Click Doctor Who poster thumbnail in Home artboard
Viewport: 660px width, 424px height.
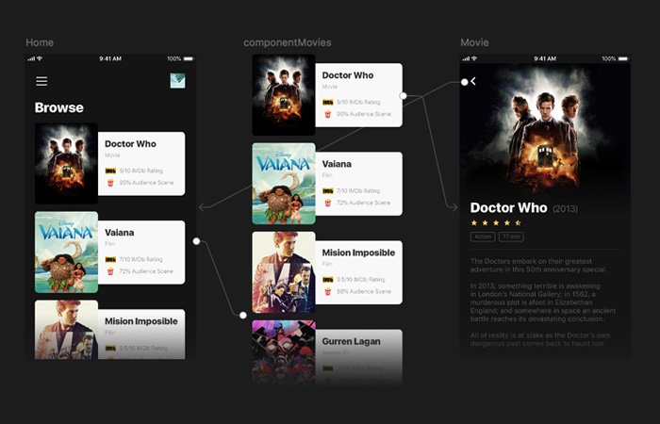pyautogui.click(x=67, y=164)
